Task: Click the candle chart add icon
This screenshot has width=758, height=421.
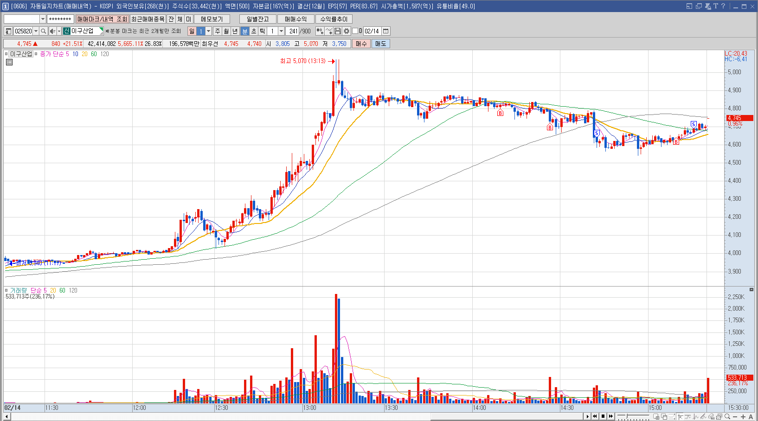Action: [x=320, y=31]
